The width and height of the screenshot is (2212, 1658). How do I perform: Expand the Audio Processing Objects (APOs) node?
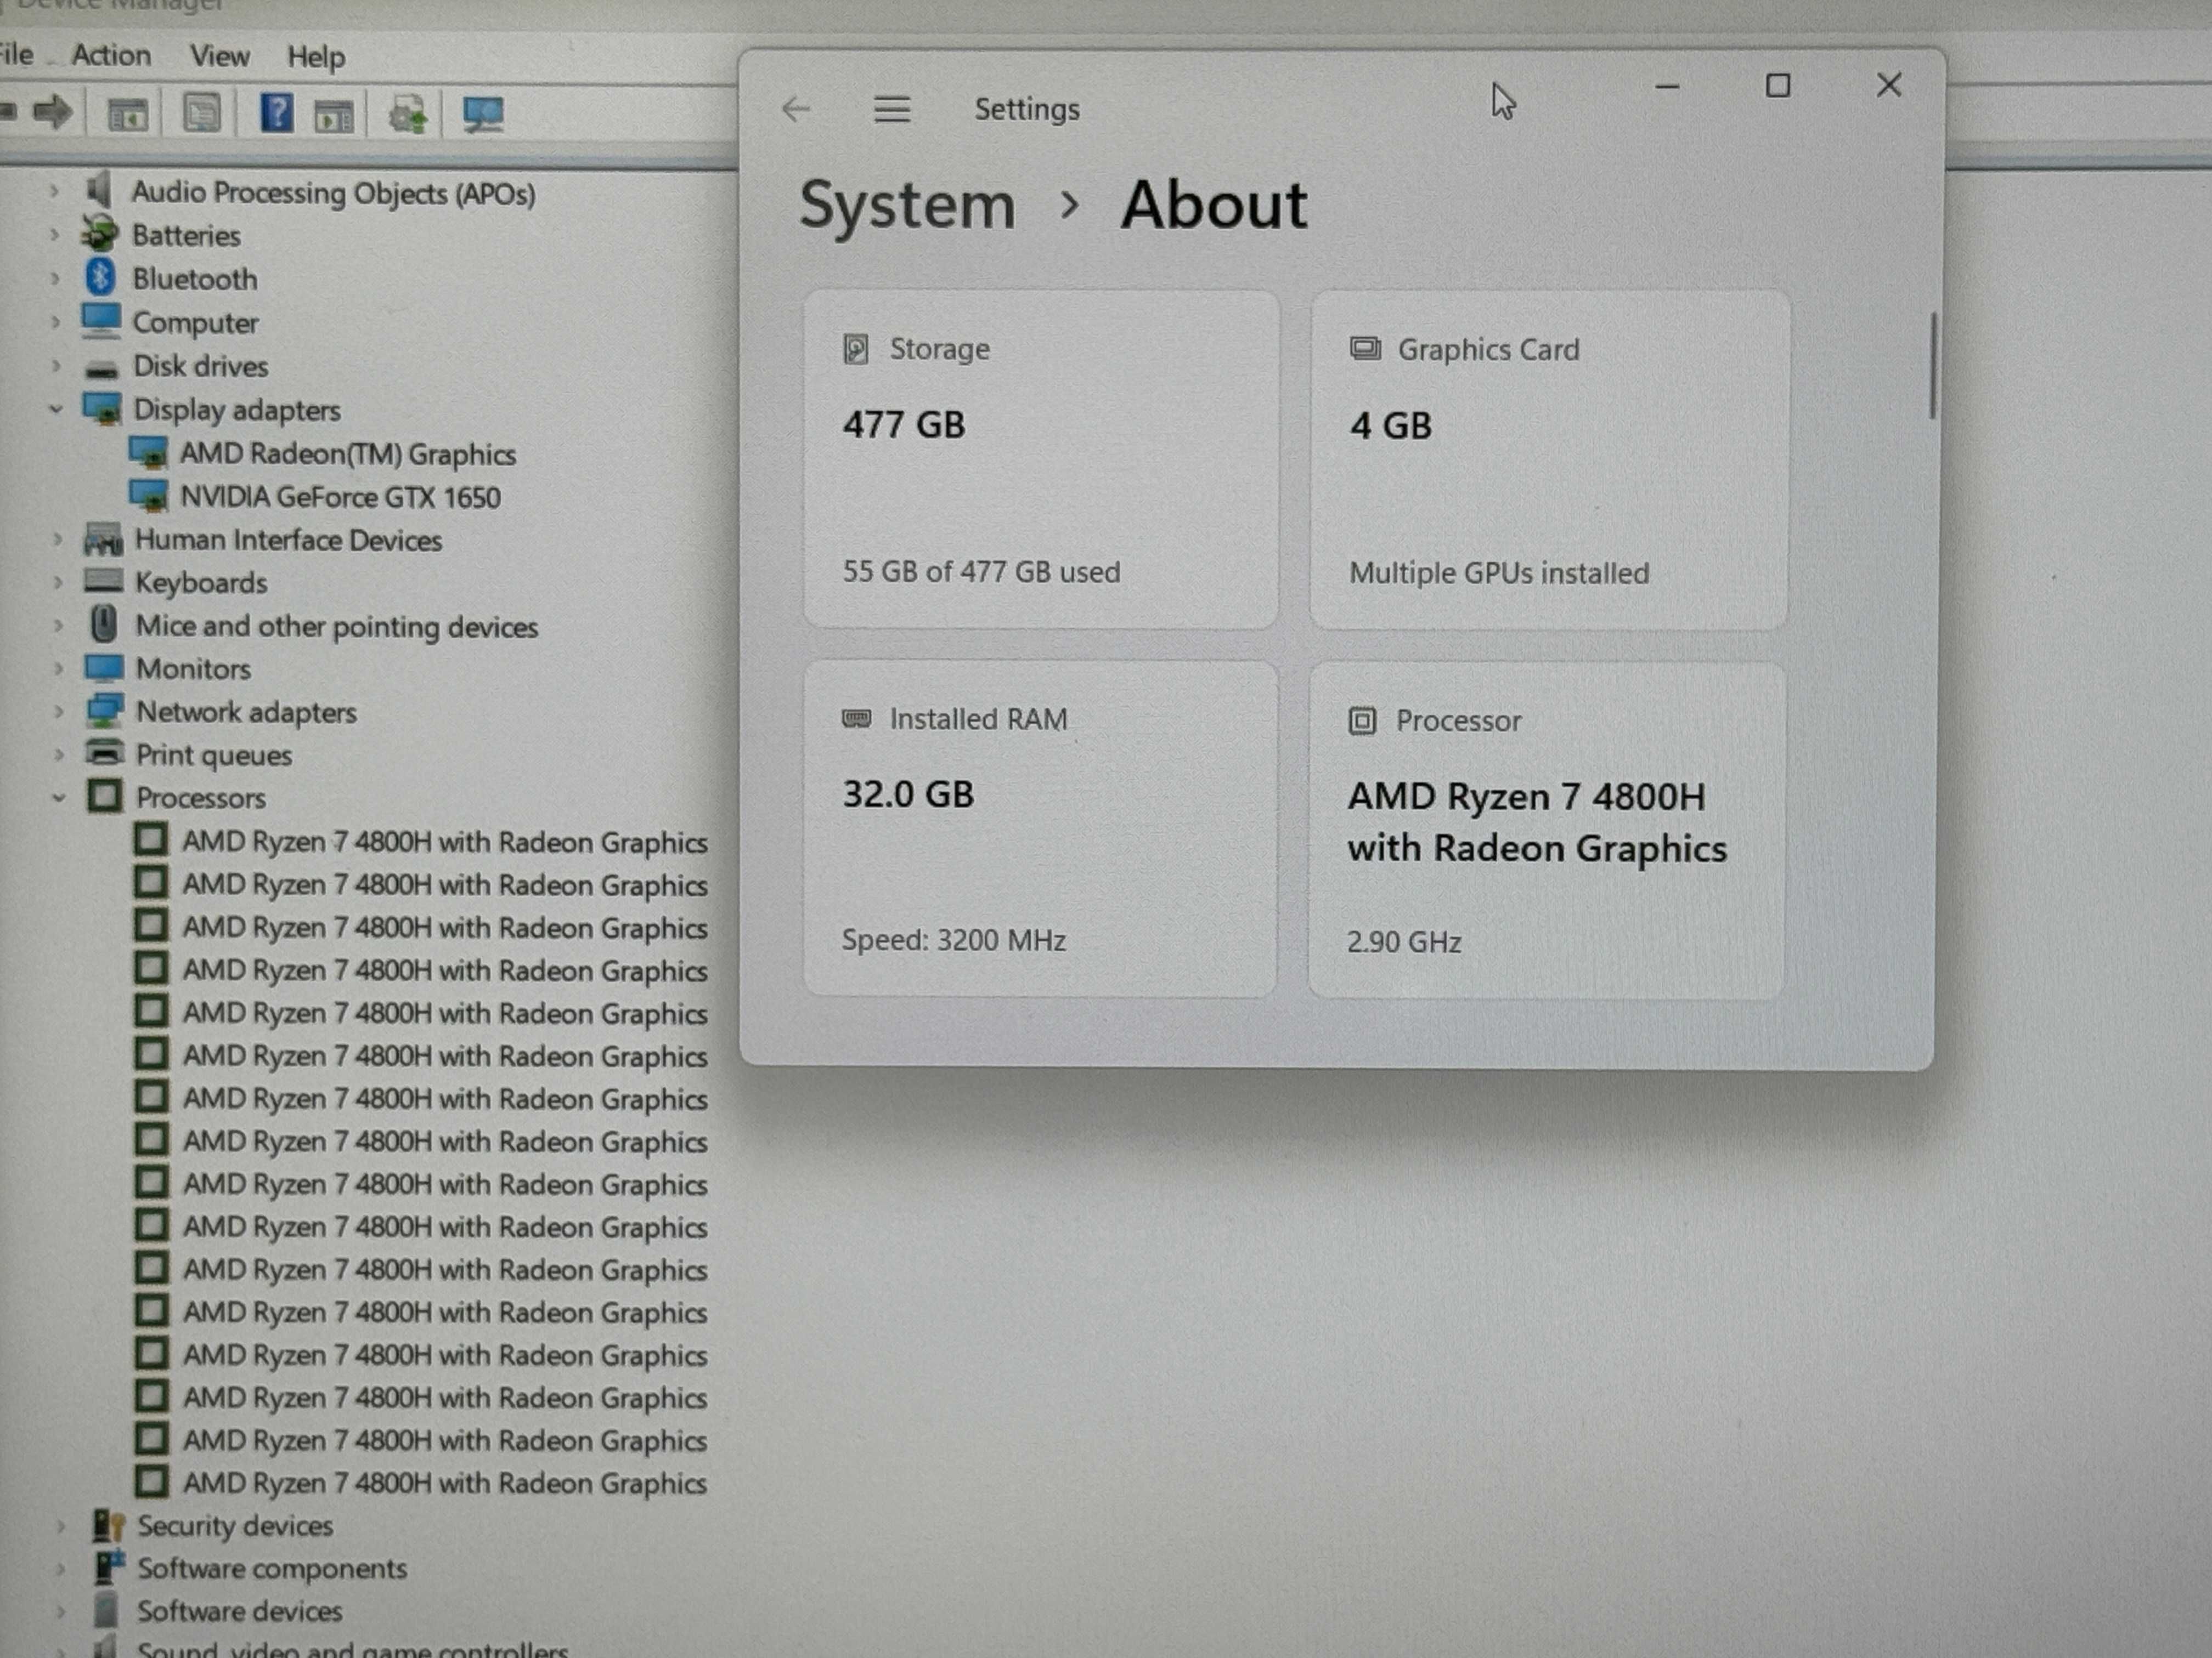54,190
